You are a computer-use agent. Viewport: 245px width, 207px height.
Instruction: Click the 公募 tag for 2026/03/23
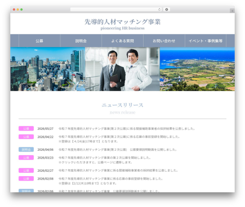click(26, 158)
